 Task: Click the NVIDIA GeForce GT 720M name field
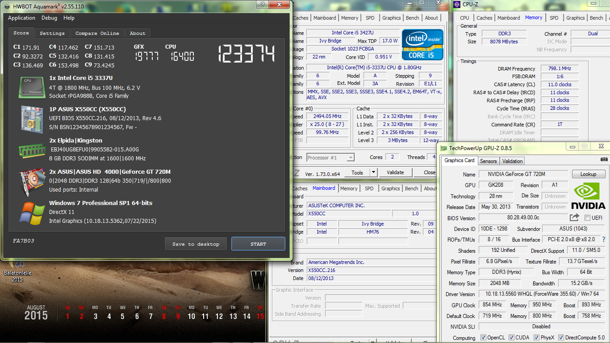523,174
